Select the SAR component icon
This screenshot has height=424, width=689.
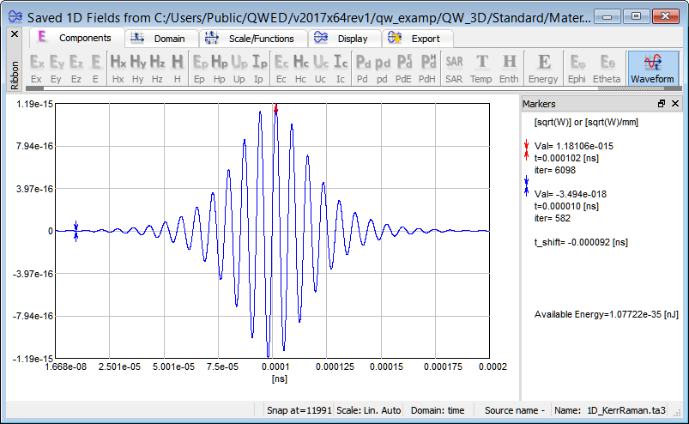[x=454, y=68]
